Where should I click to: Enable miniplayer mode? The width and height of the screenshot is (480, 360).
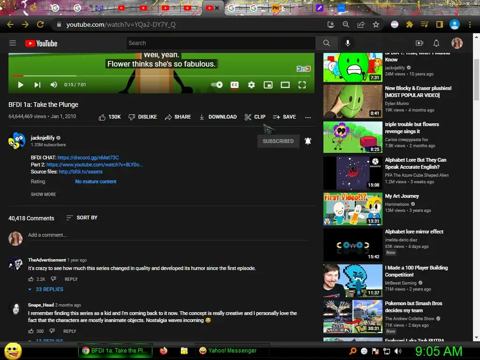[x=268, y=85]
